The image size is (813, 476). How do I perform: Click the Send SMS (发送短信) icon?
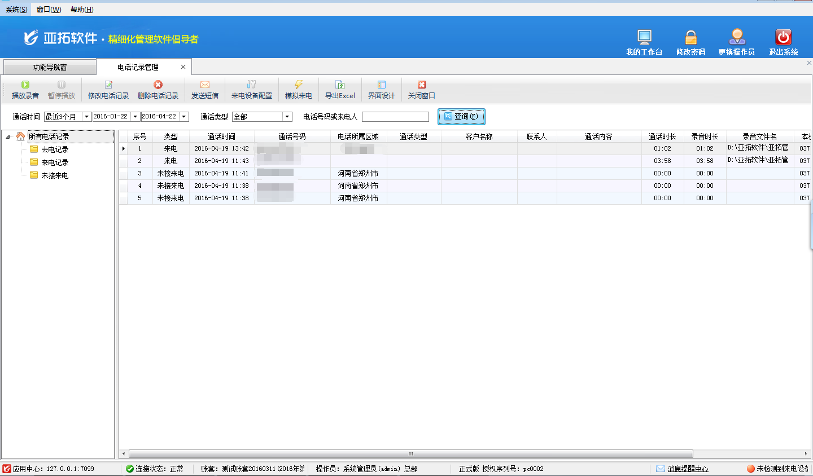pyautogui.click(x=205, y=85)
